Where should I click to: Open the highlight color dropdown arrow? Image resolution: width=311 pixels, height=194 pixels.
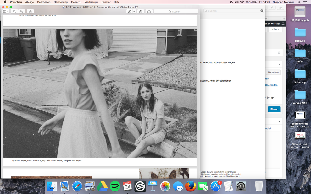tap(134, 12)
